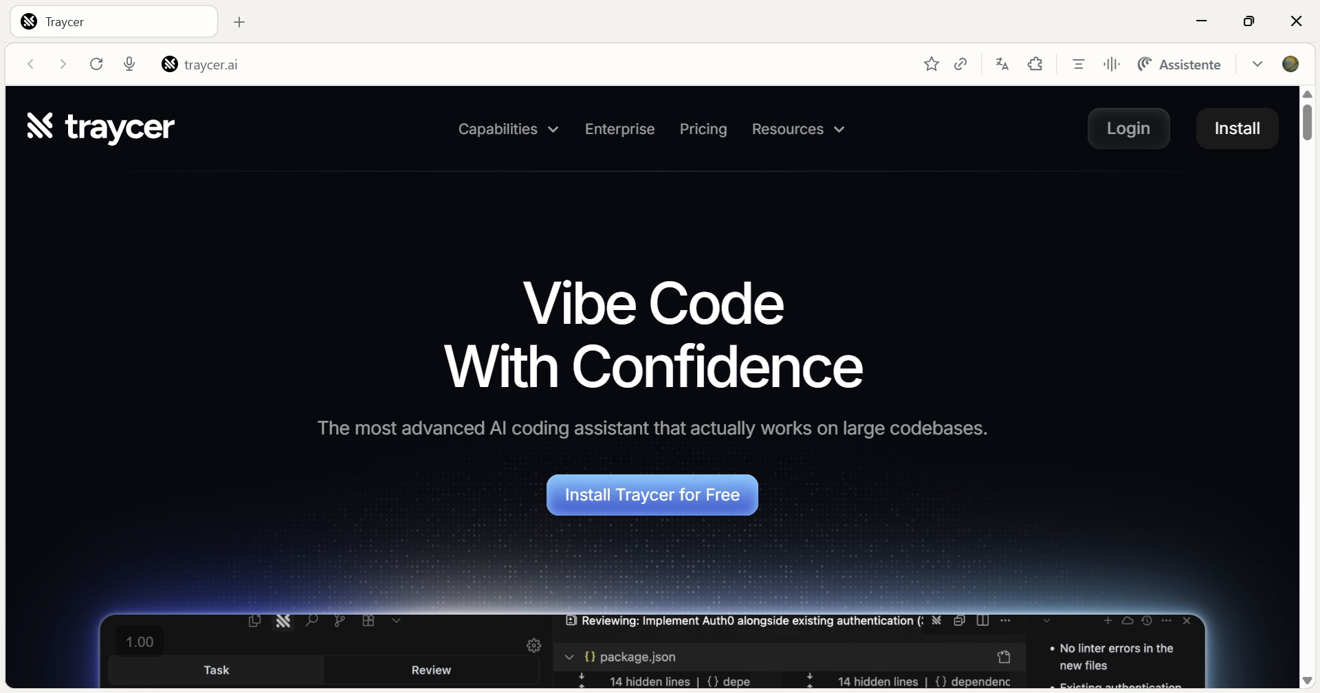Click the Login button
This screenshot has height=693, width=1320.
[x=1128, y=129]
